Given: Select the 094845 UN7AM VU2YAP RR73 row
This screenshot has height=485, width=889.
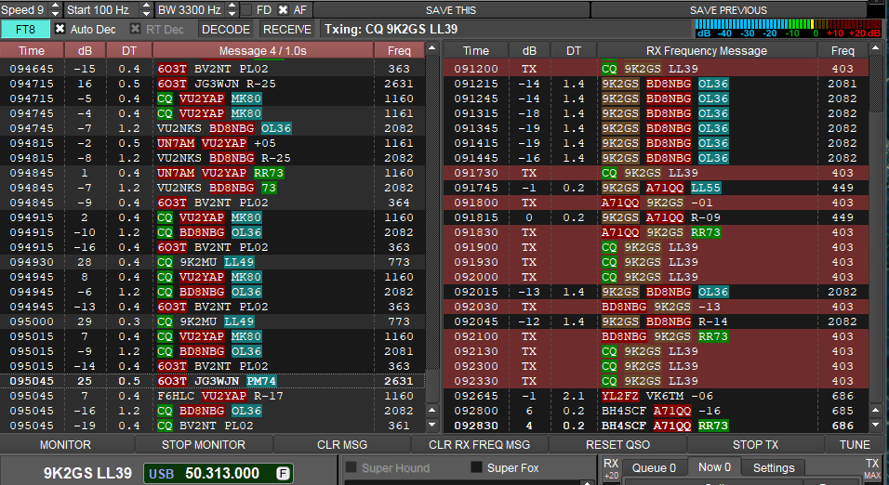Looking at the screenshot, I should (213, 173).
